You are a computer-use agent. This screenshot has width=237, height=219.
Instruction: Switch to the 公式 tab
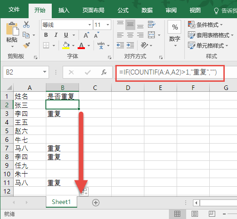pyautogui.click(x=123, y=10)
